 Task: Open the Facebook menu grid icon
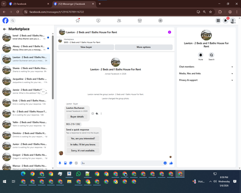tap(218, 21)
